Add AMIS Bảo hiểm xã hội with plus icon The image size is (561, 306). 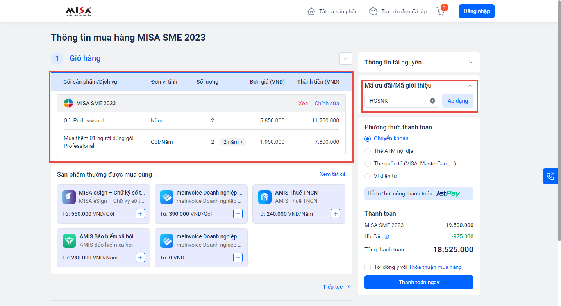(140, 258)
